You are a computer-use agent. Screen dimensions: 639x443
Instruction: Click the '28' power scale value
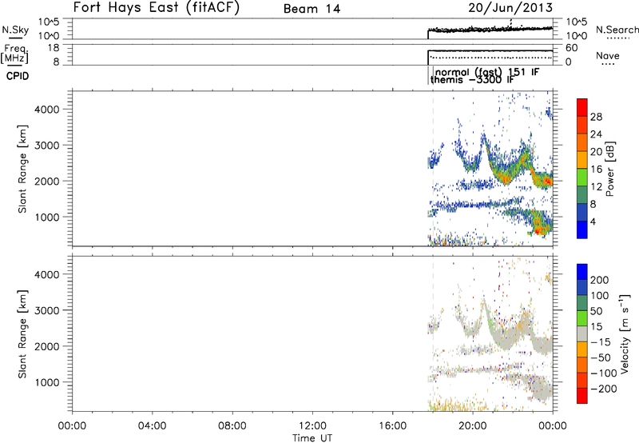596,117
